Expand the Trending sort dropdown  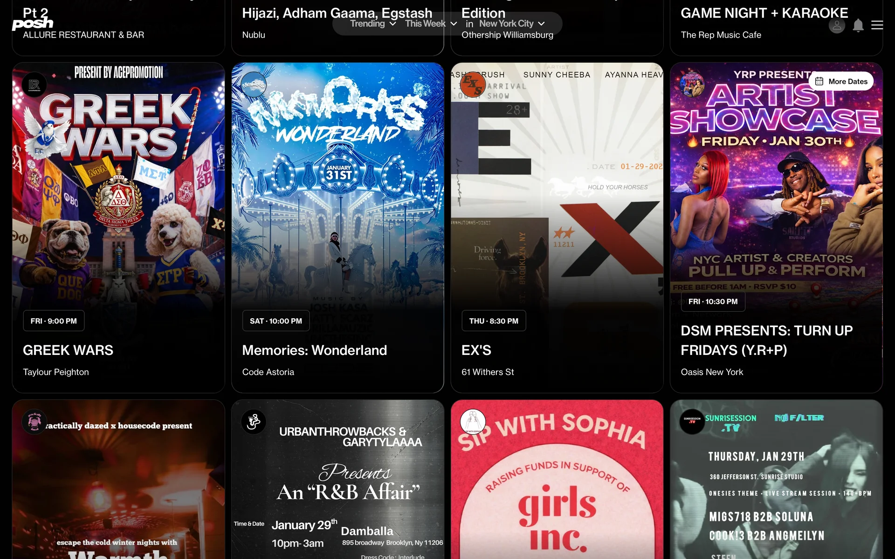[x=373, y=24]
